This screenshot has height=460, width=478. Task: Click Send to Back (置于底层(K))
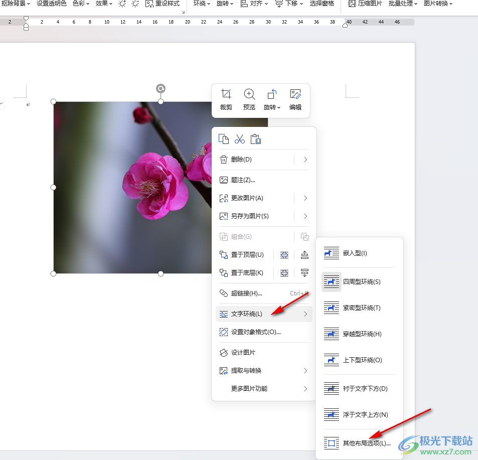click(x=241, y=272)
